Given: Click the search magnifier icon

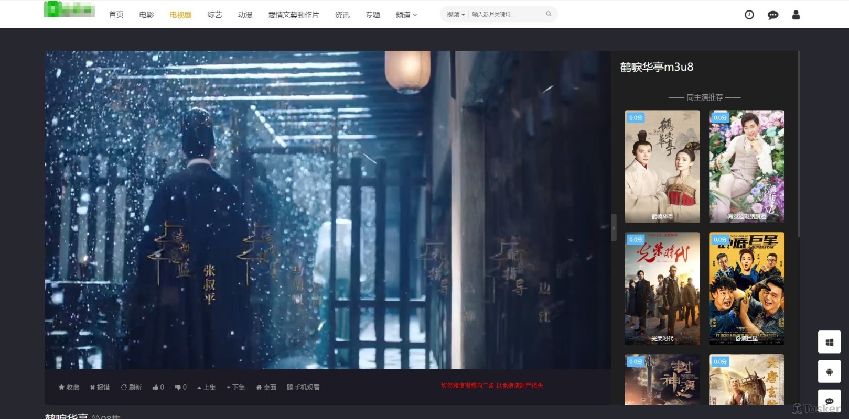Looking at the screenshot, I should (x=549, y=14).
